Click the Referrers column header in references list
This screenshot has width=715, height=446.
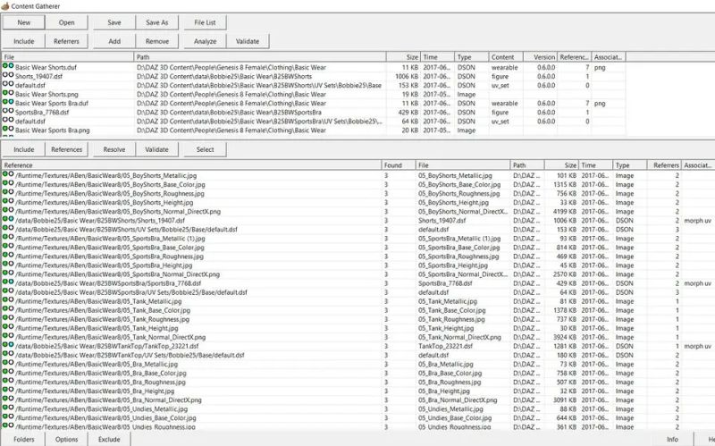point(664,165)
